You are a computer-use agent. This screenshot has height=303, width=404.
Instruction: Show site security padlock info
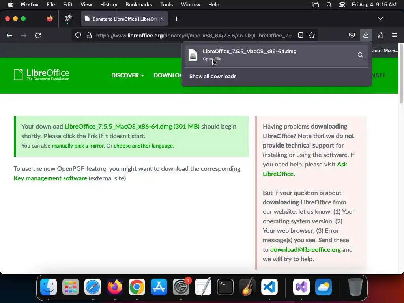(x=89, y=35)
